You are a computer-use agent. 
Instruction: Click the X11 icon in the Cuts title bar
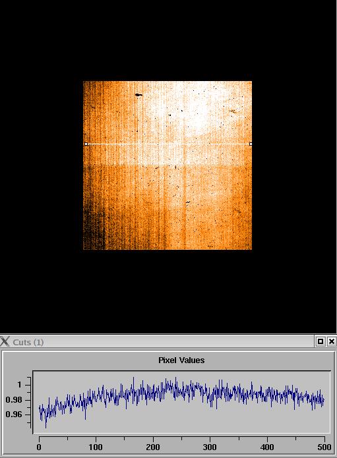tap(5, 341)
